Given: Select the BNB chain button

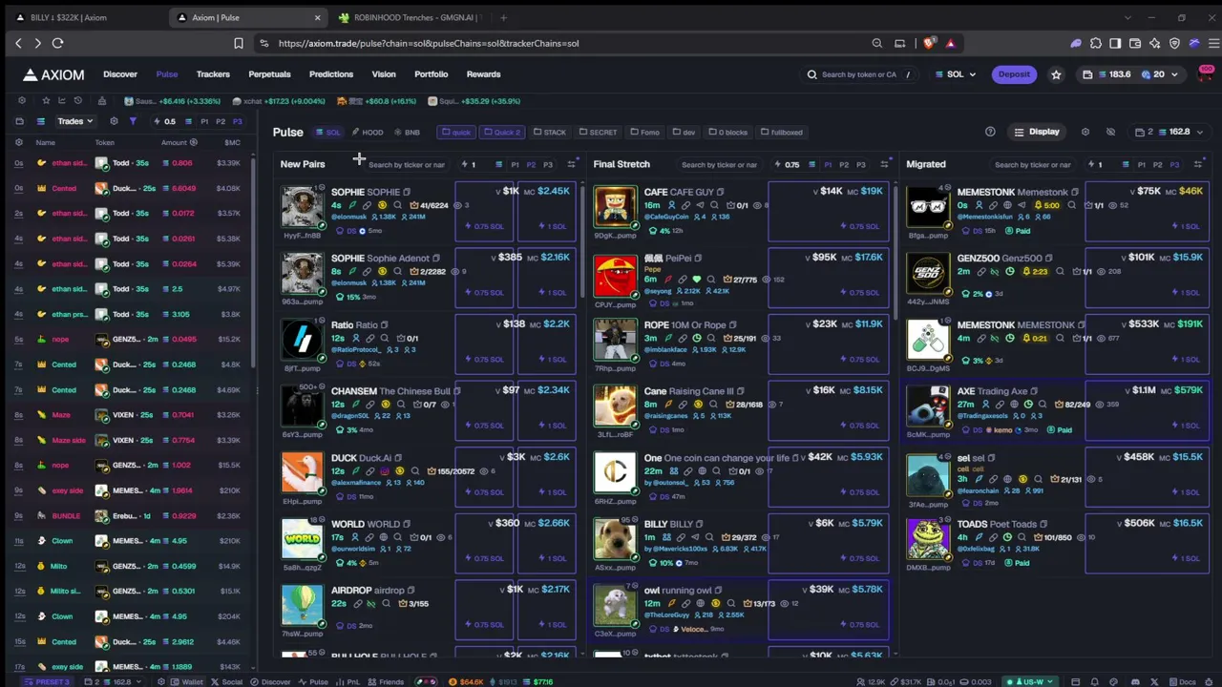Looking at the screenshot, I should pyautogui.click(x=407, y=132).
